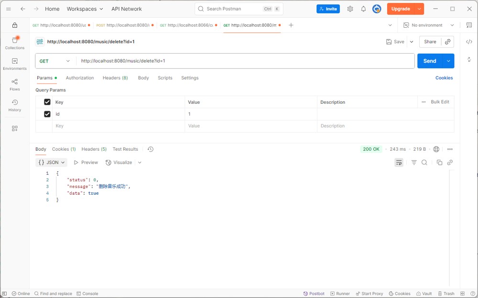Expand the Workspaces dropdown
This screenshot has width=478, height=298.
(x=85, y=9)
